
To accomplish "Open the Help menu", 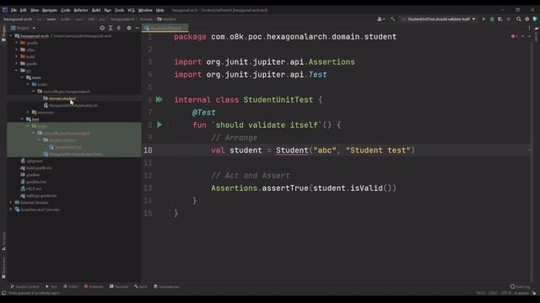I will coord(159,10).
